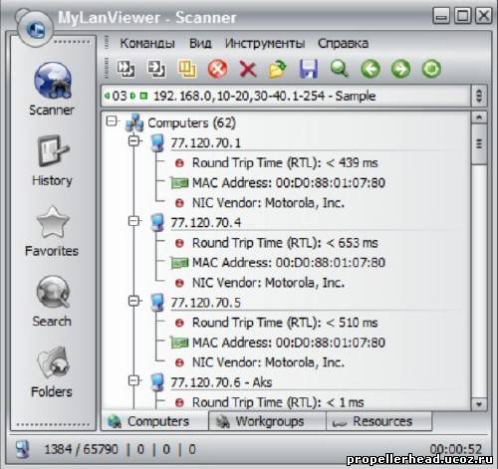
Task: Click the magnifier find icon in toolbar
Action: pos(340,69)
